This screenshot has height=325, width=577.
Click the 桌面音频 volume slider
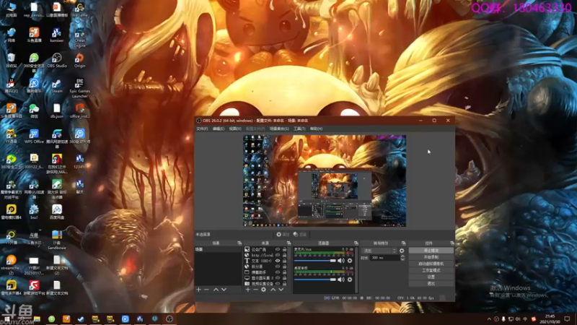pyautogui.click(x=315, y=279)
